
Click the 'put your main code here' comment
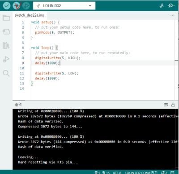click(82, 53)
